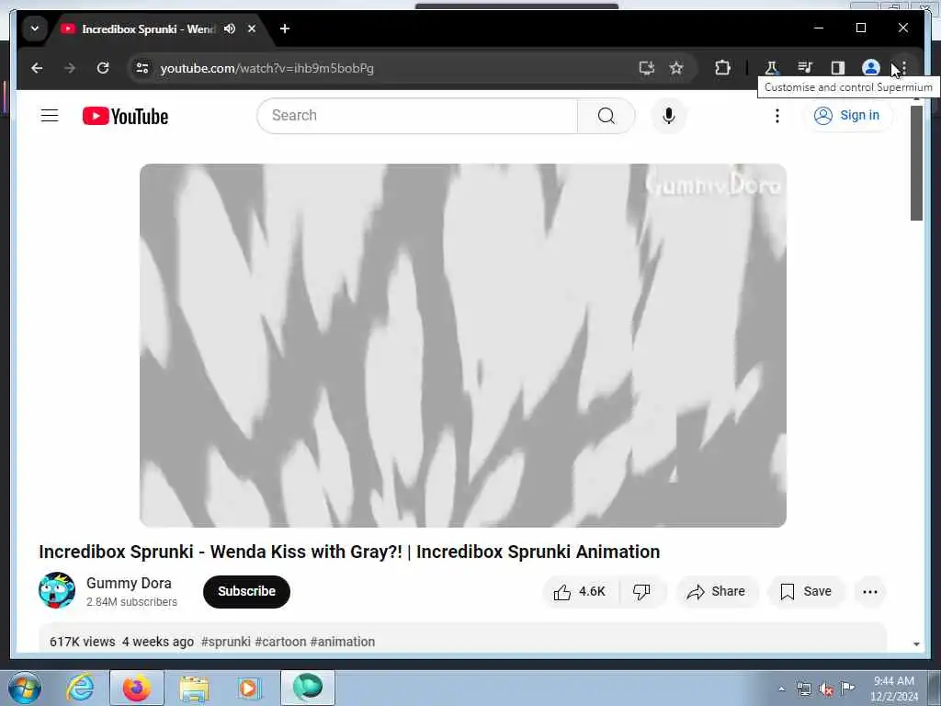This screenshot has width=941, height=706.
Task: Dislike this video
Action: pos(641,592)
